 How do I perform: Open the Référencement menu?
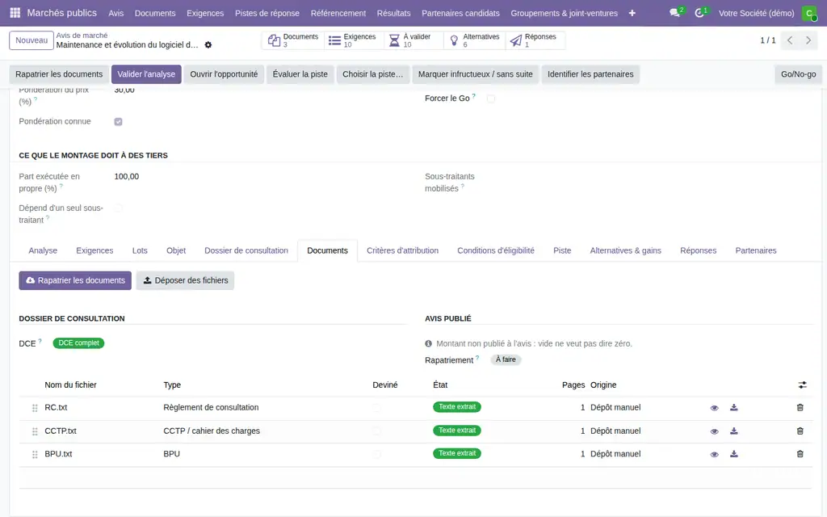(x=338, y=13)
